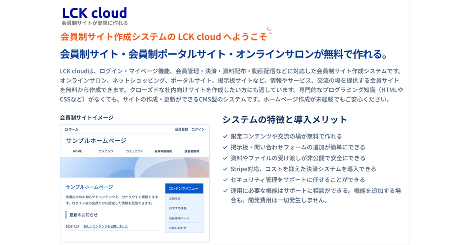Select 運営者案内 in sample navigation
This screenshot has height=245, width=466.
point(192,151)
